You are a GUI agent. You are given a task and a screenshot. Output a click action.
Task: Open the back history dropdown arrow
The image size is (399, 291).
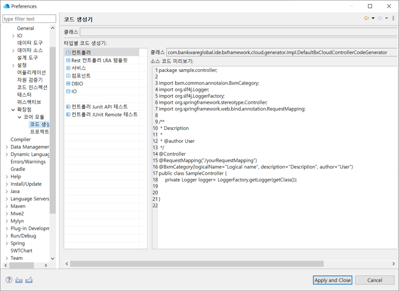373,18
